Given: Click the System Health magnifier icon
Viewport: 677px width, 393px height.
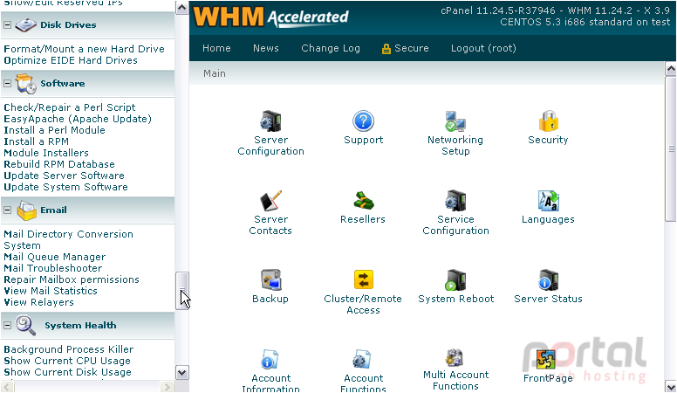Looking at the screenshot, I should pos(26,326).
